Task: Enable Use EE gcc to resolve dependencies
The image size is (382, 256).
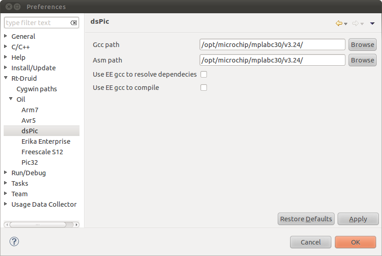Action: tap(204, 74)
